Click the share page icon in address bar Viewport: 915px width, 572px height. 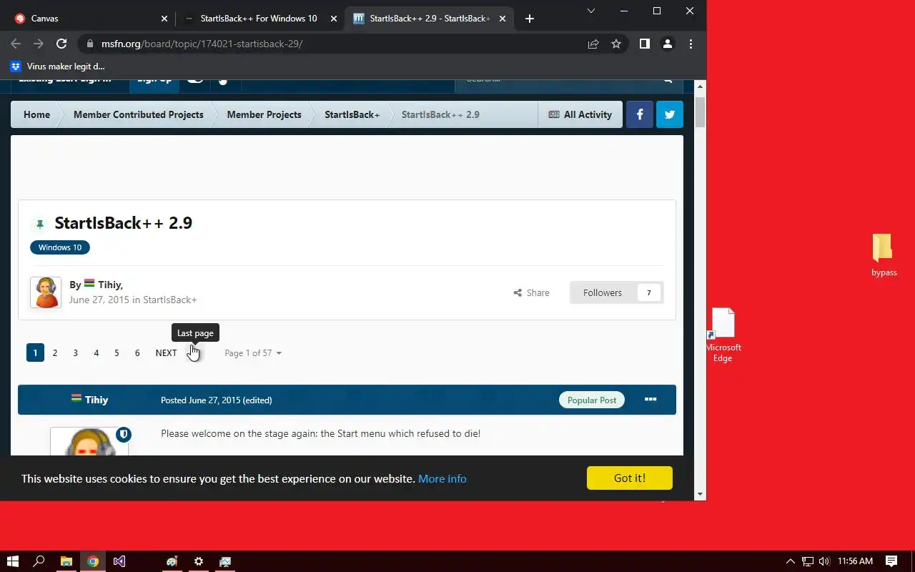tap(593, 44)
